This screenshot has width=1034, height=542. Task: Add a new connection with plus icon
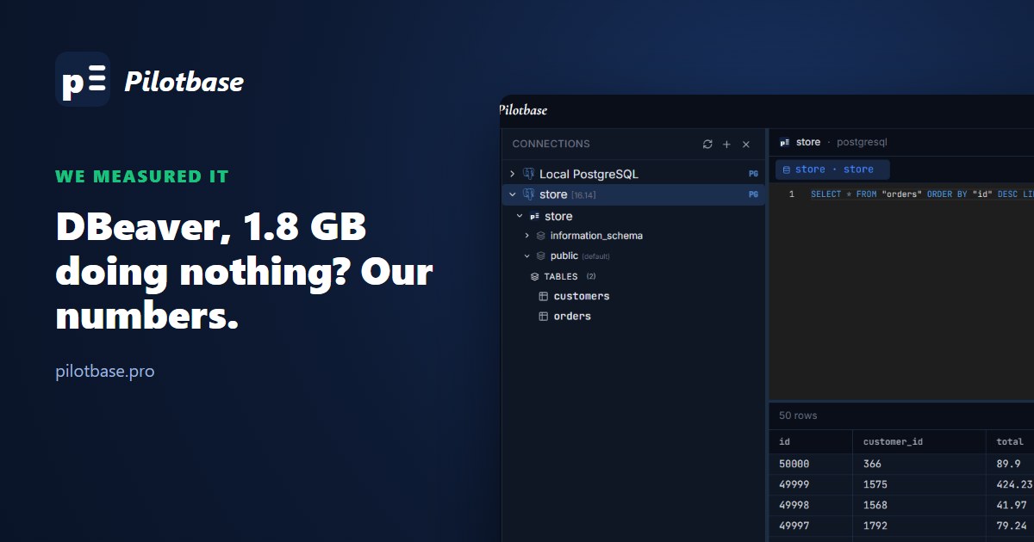[x=726, y=145]
